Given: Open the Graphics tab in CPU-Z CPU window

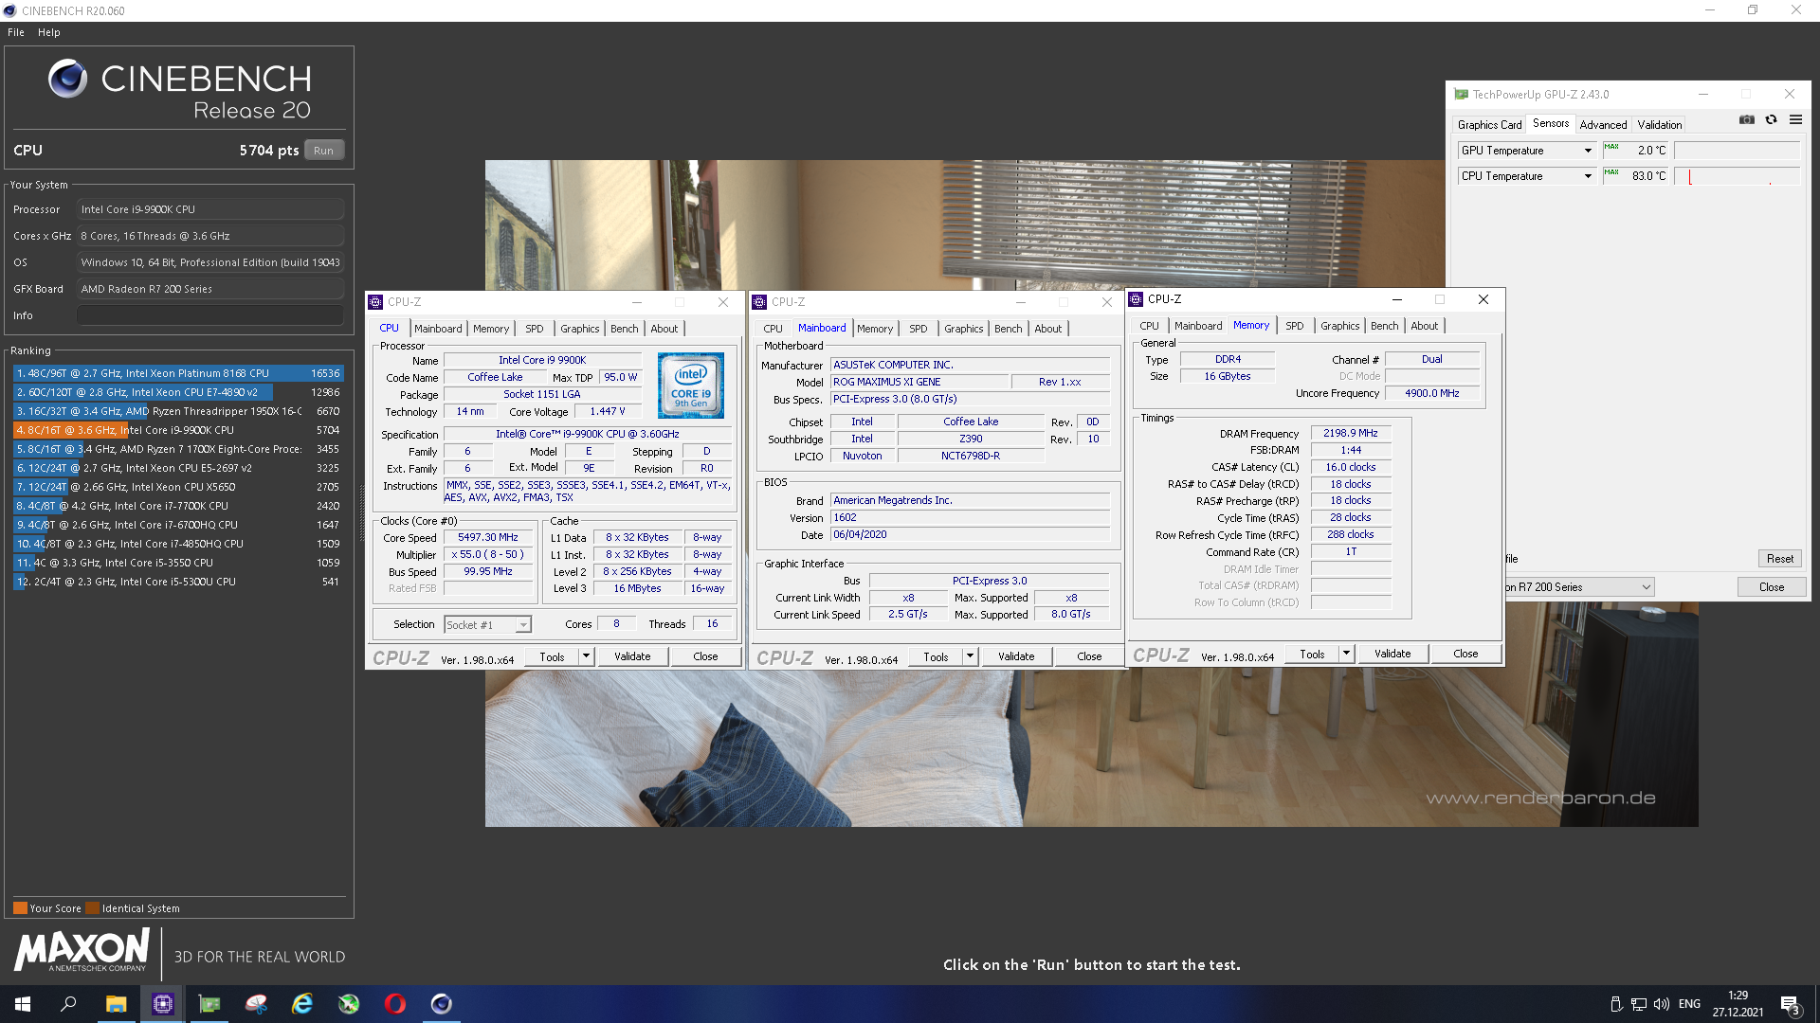Looking at the screenshot, I should coord(579,329).
